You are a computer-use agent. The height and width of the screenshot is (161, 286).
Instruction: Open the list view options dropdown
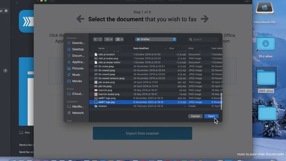109,39
